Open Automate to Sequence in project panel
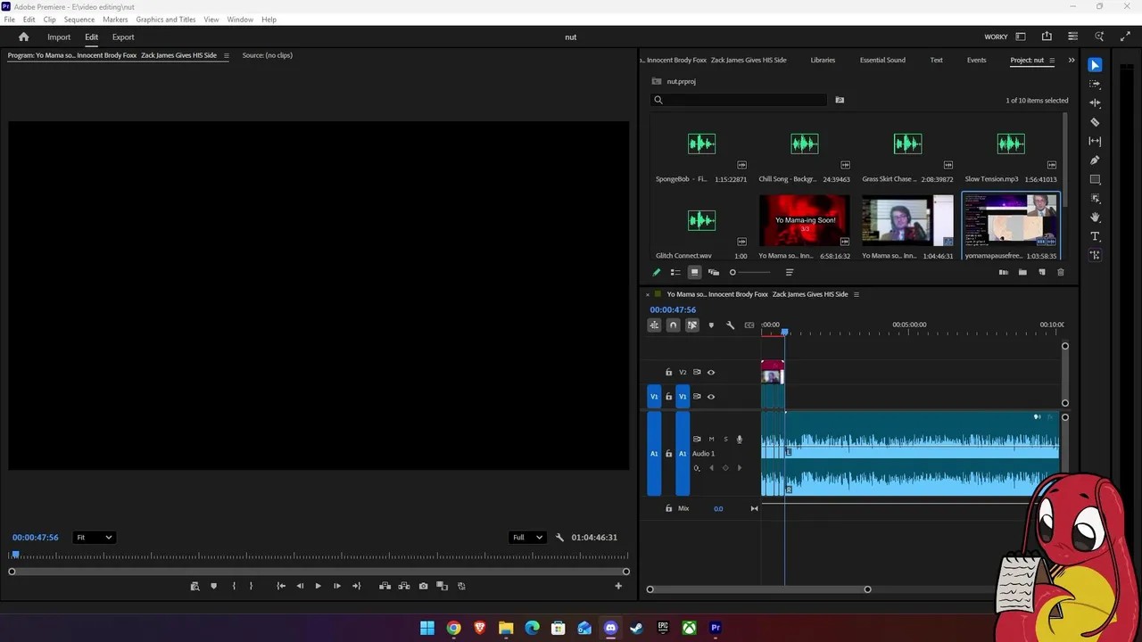The height and width of the screenshot is (642, 1142). [1004, 272]
